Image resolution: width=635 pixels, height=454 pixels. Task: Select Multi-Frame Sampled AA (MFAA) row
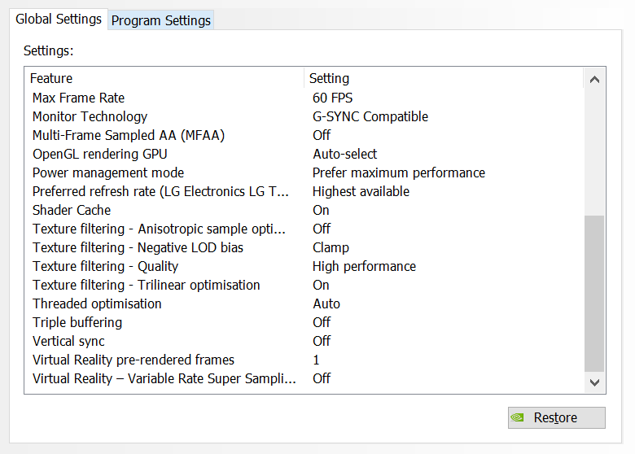[x=129, y=135]
